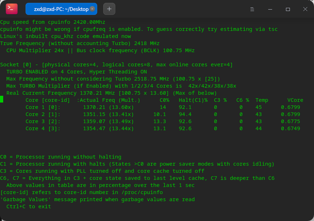The image size is (314, 221).
Task: Open the hamburger main menu
Action: [x=252, y=9]
